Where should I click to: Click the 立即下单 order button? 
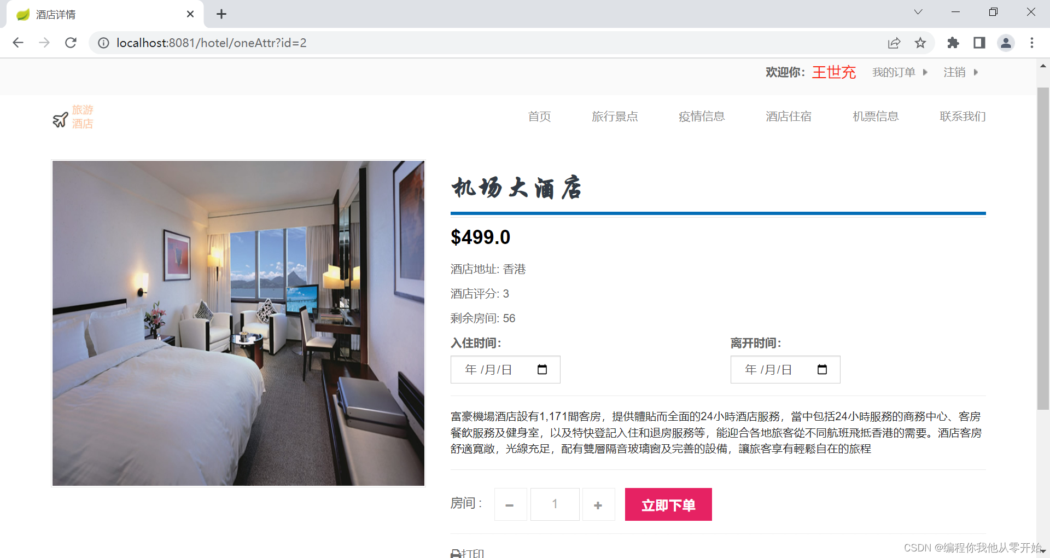pos(668,504)
